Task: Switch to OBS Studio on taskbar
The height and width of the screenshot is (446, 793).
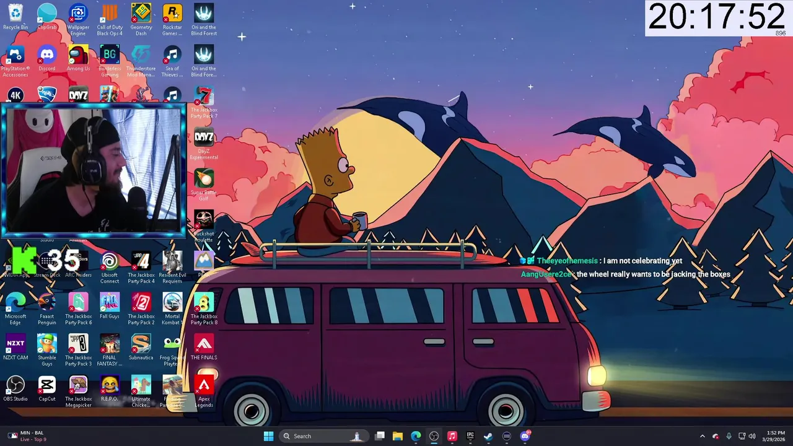Action: [434, 436]
